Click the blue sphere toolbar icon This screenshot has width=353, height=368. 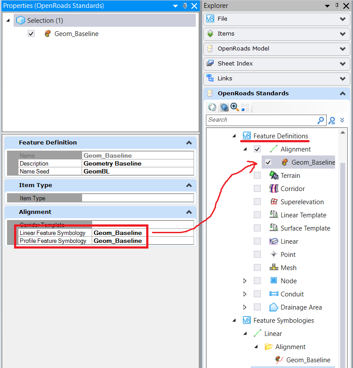[224, 107]
